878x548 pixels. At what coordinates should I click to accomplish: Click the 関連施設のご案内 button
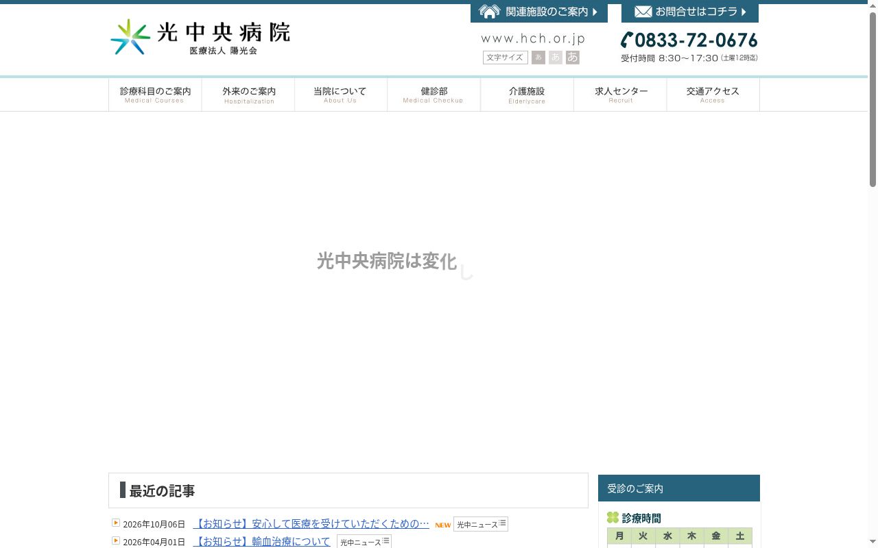coord(539,12)
